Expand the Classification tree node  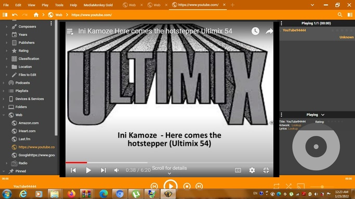(7, 59)
